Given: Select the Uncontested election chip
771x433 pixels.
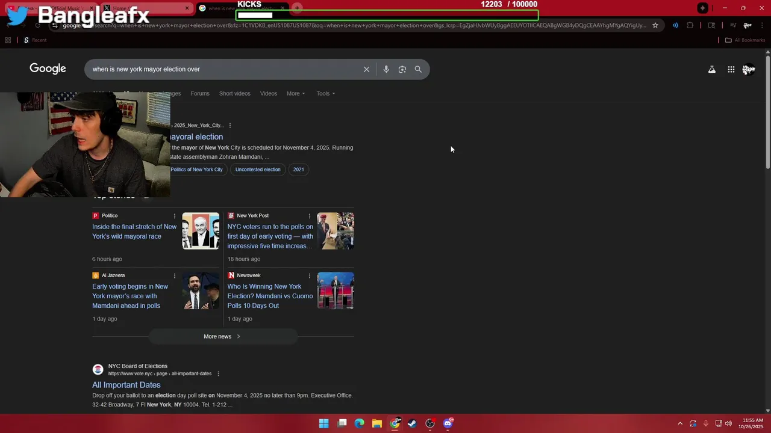Looking at the screenshot, I should click(x=258, y=170).
